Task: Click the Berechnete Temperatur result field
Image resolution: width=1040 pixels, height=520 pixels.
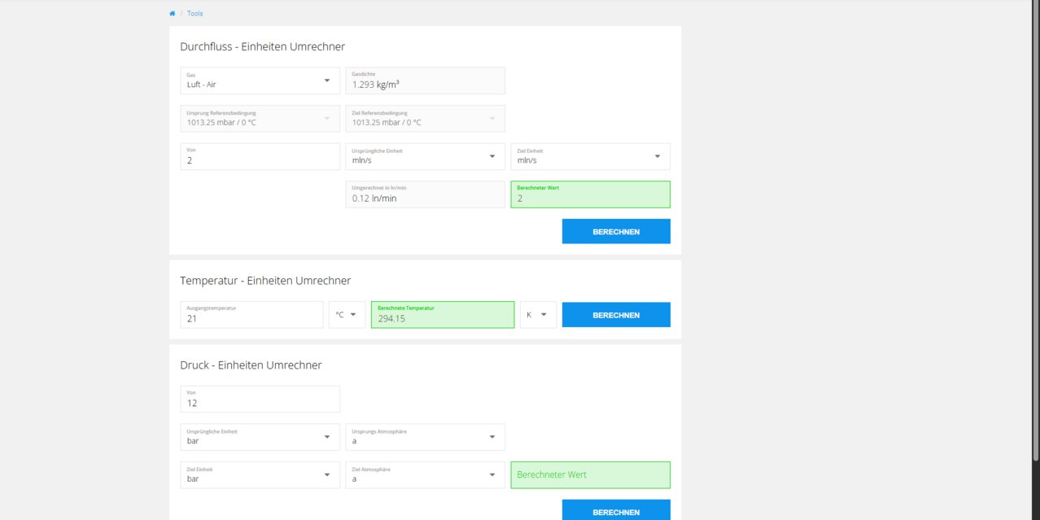Action: [443, 315]
